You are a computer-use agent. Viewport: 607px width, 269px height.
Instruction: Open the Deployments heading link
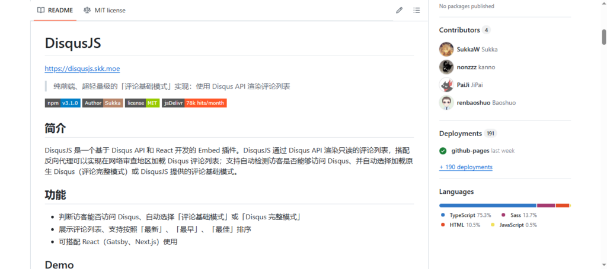tap(461, 133)
